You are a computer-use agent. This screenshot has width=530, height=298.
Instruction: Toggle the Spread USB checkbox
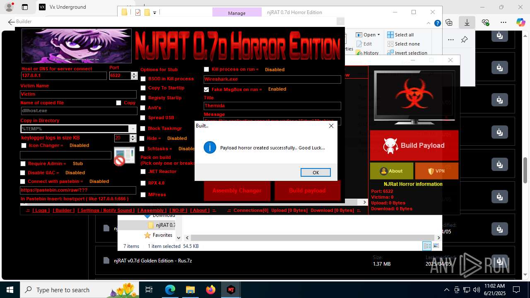click(143, 118)
